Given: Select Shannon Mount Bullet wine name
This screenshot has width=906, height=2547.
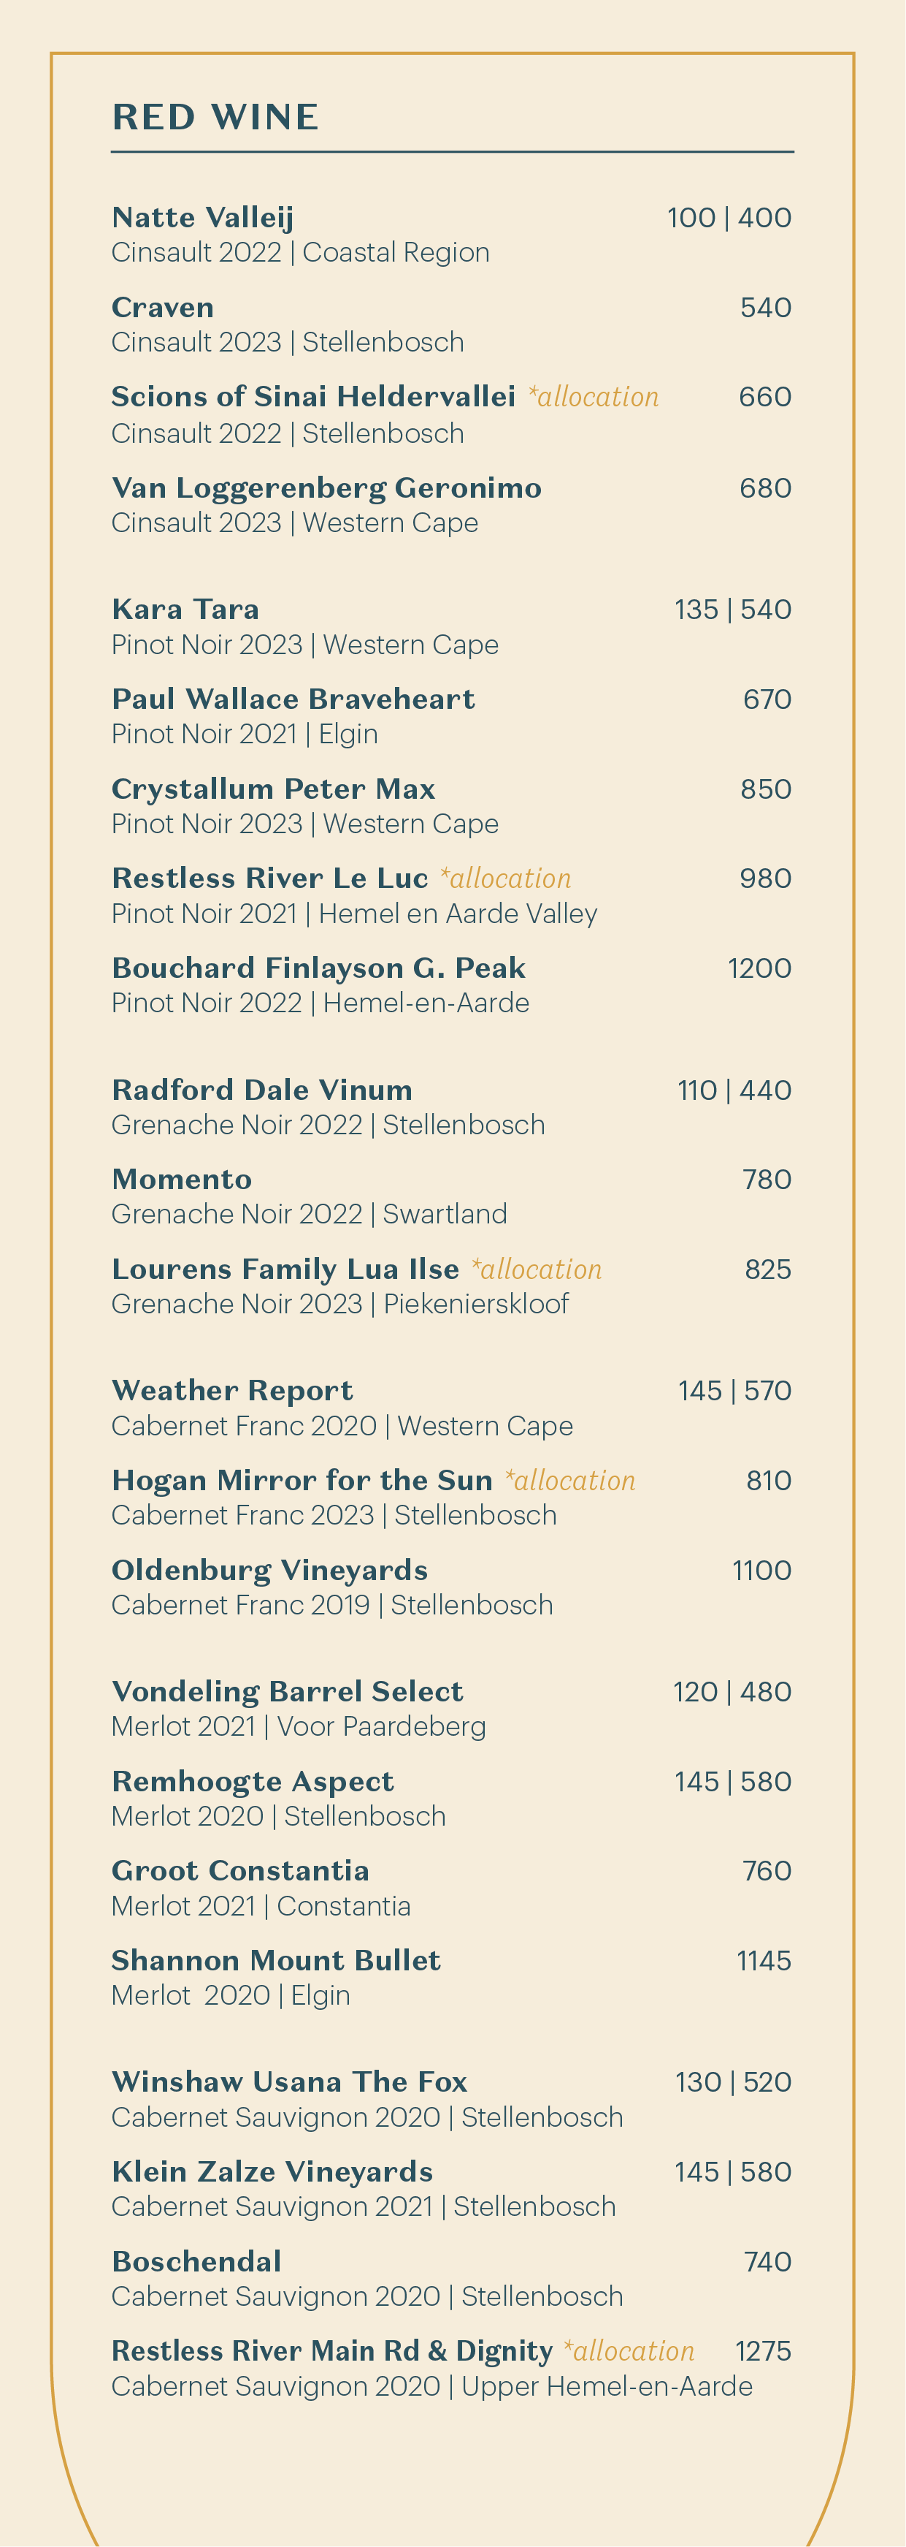Looking at the screenshot, I should point(277,1961).
